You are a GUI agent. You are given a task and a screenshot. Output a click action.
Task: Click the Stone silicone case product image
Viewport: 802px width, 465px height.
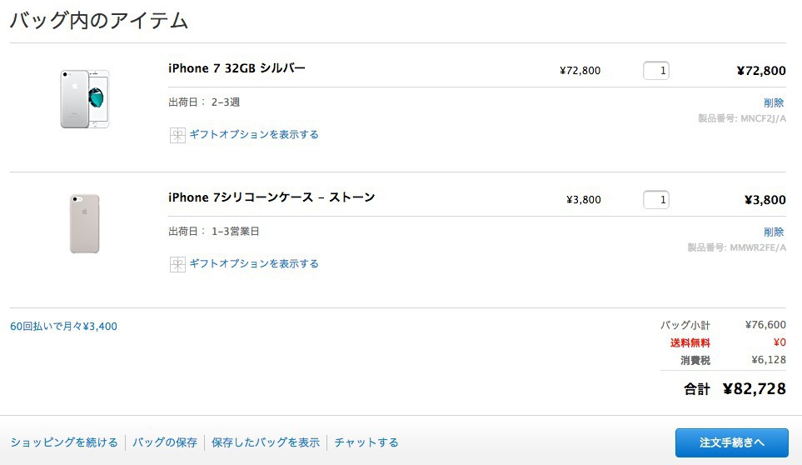tap(85, 223)
